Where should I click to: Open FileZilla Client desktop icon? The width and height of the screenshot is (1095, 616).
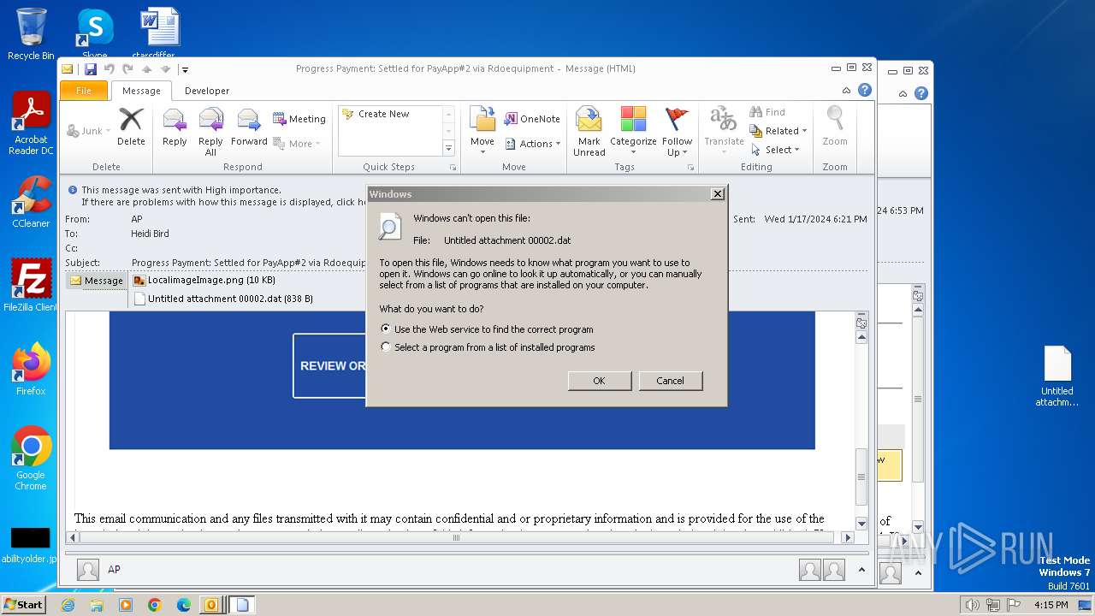[31, 286]
